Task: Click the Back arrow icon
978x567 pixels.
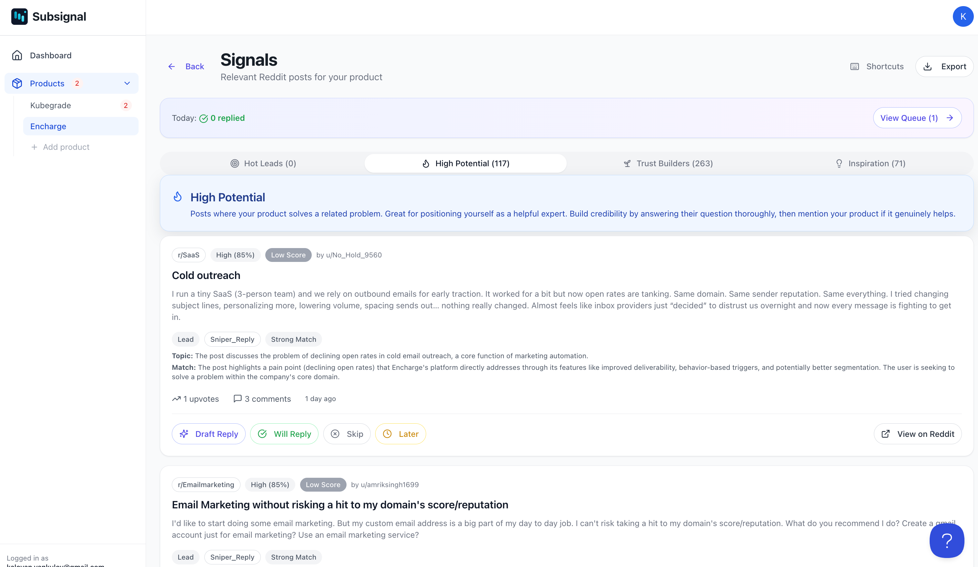Action: pos(171,66)
